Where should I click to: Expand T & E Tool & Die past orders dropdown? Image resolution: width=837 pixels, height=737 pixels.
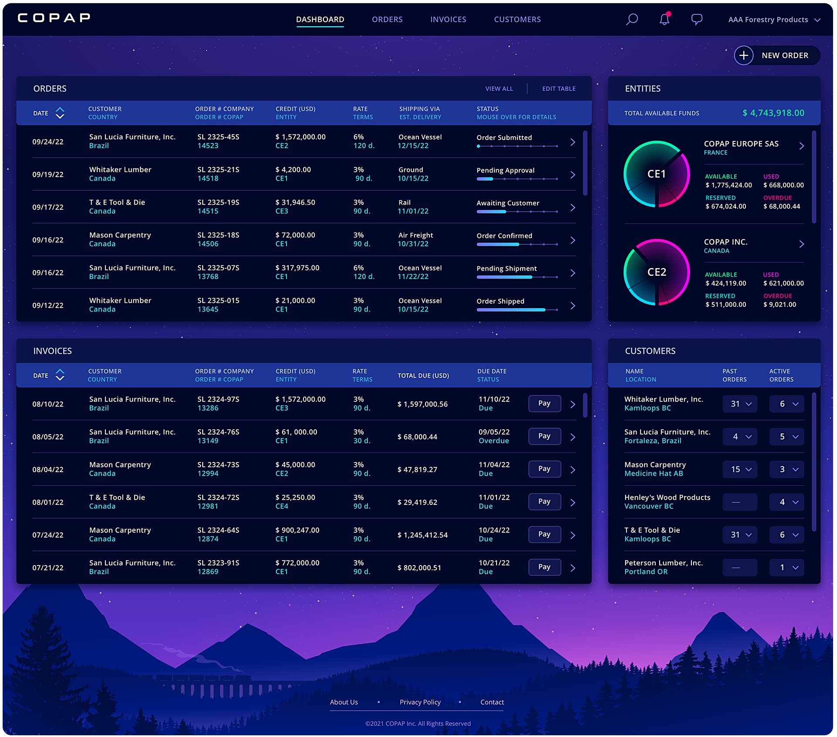tap(740, 535)
